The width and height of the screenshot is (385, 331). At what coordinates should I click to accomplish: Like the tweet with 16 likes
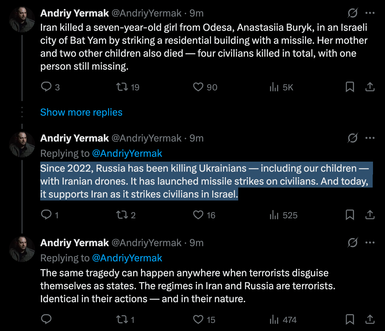coord(198,215)
